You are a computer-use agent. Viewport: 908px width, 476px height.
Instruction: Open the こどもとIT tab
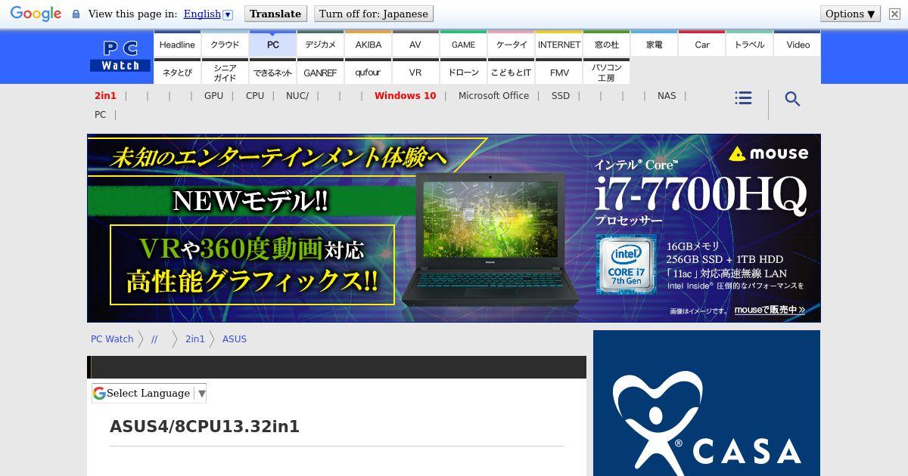511,72
